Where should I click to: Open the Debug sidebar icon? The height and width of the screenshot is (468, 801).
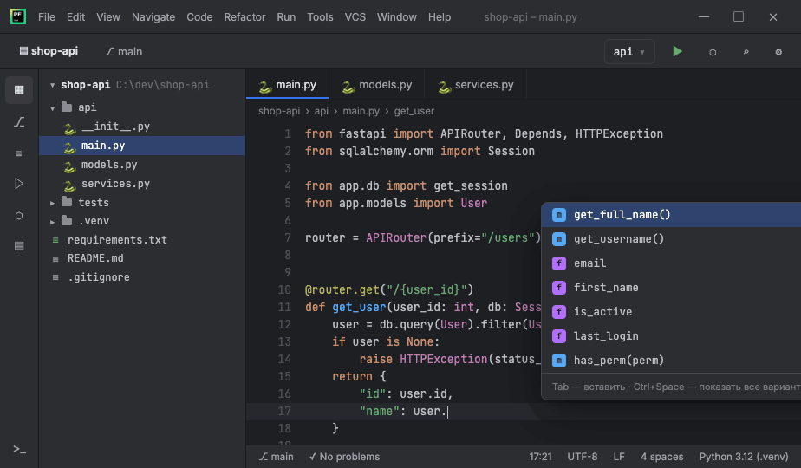coord(19,216)
